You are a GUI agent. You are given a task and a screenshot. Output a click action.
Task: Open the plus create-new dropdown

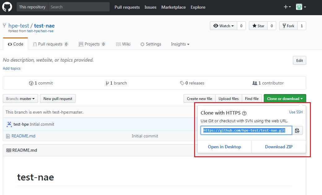pyautogui.click(x=287, y=7)
